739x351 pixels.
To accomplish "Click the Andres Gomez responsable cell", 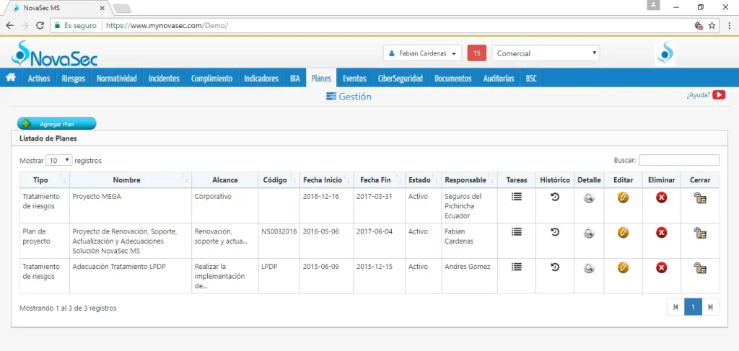I will (469, 276).
